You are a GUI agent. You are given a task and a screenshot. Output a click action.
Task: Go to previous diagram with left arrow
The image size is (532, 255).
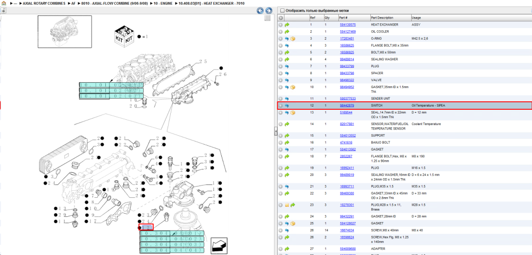[x=260, y=11]
